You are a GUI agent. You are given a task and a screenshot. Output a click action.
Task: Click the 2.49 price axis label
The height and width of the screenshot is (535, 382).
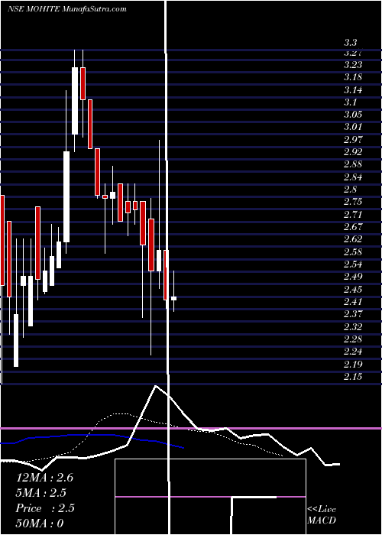(x=353, y=277)
